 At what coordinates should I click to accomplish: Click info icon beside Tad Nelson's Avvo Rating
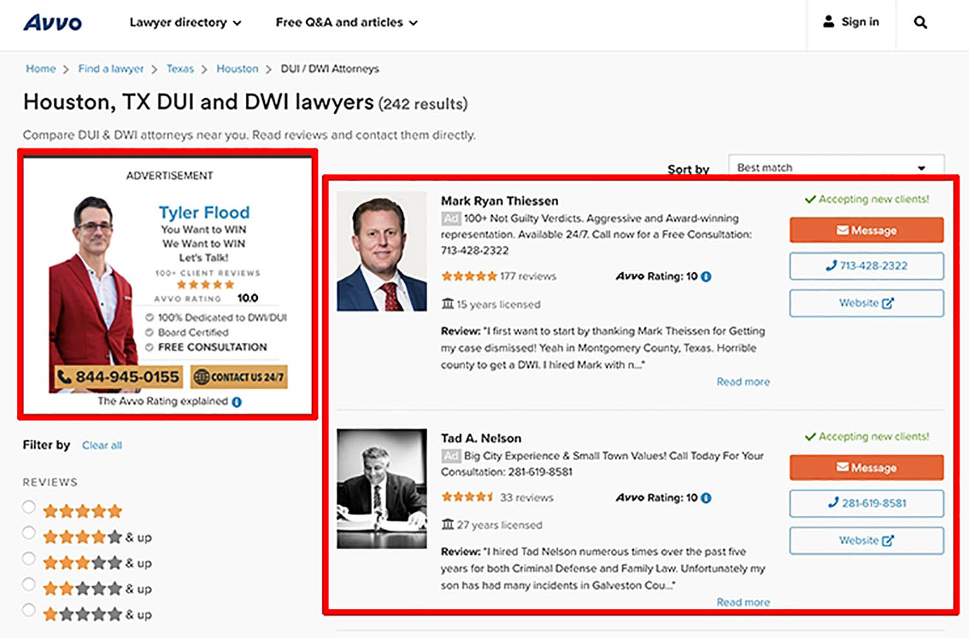[706, 498]
